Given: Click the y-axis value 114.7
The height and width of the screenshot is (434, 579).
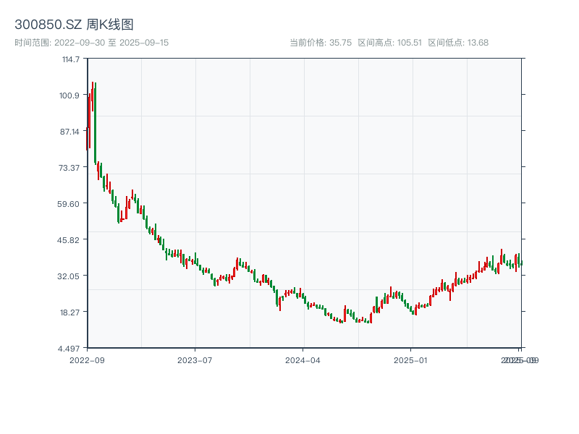Looking at the screenshot, I should point(70,59).
